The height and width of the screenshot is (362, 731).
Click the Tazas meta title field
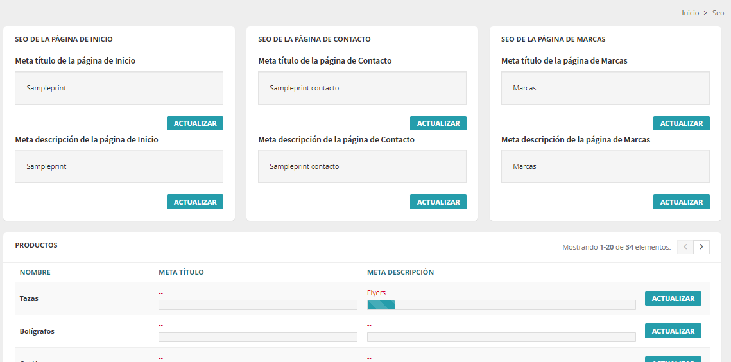257,305
